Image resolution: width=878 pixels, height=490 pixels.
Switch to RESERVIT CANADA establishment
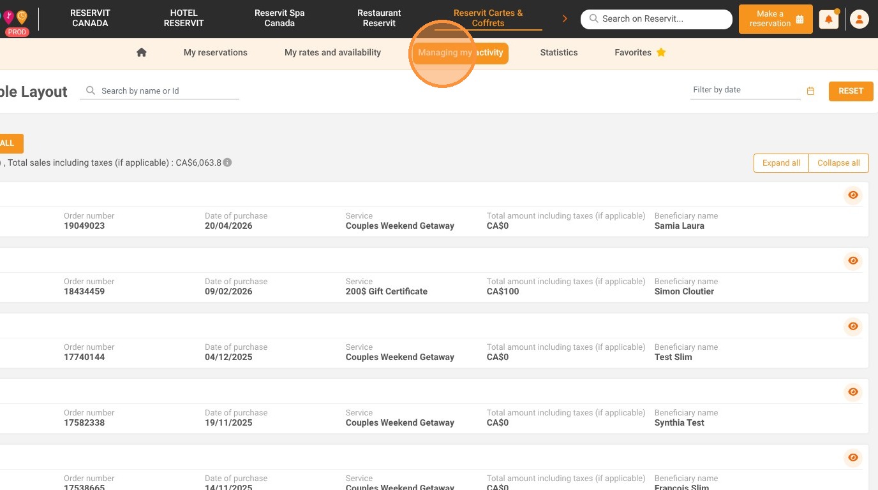[x=90, y=18]
